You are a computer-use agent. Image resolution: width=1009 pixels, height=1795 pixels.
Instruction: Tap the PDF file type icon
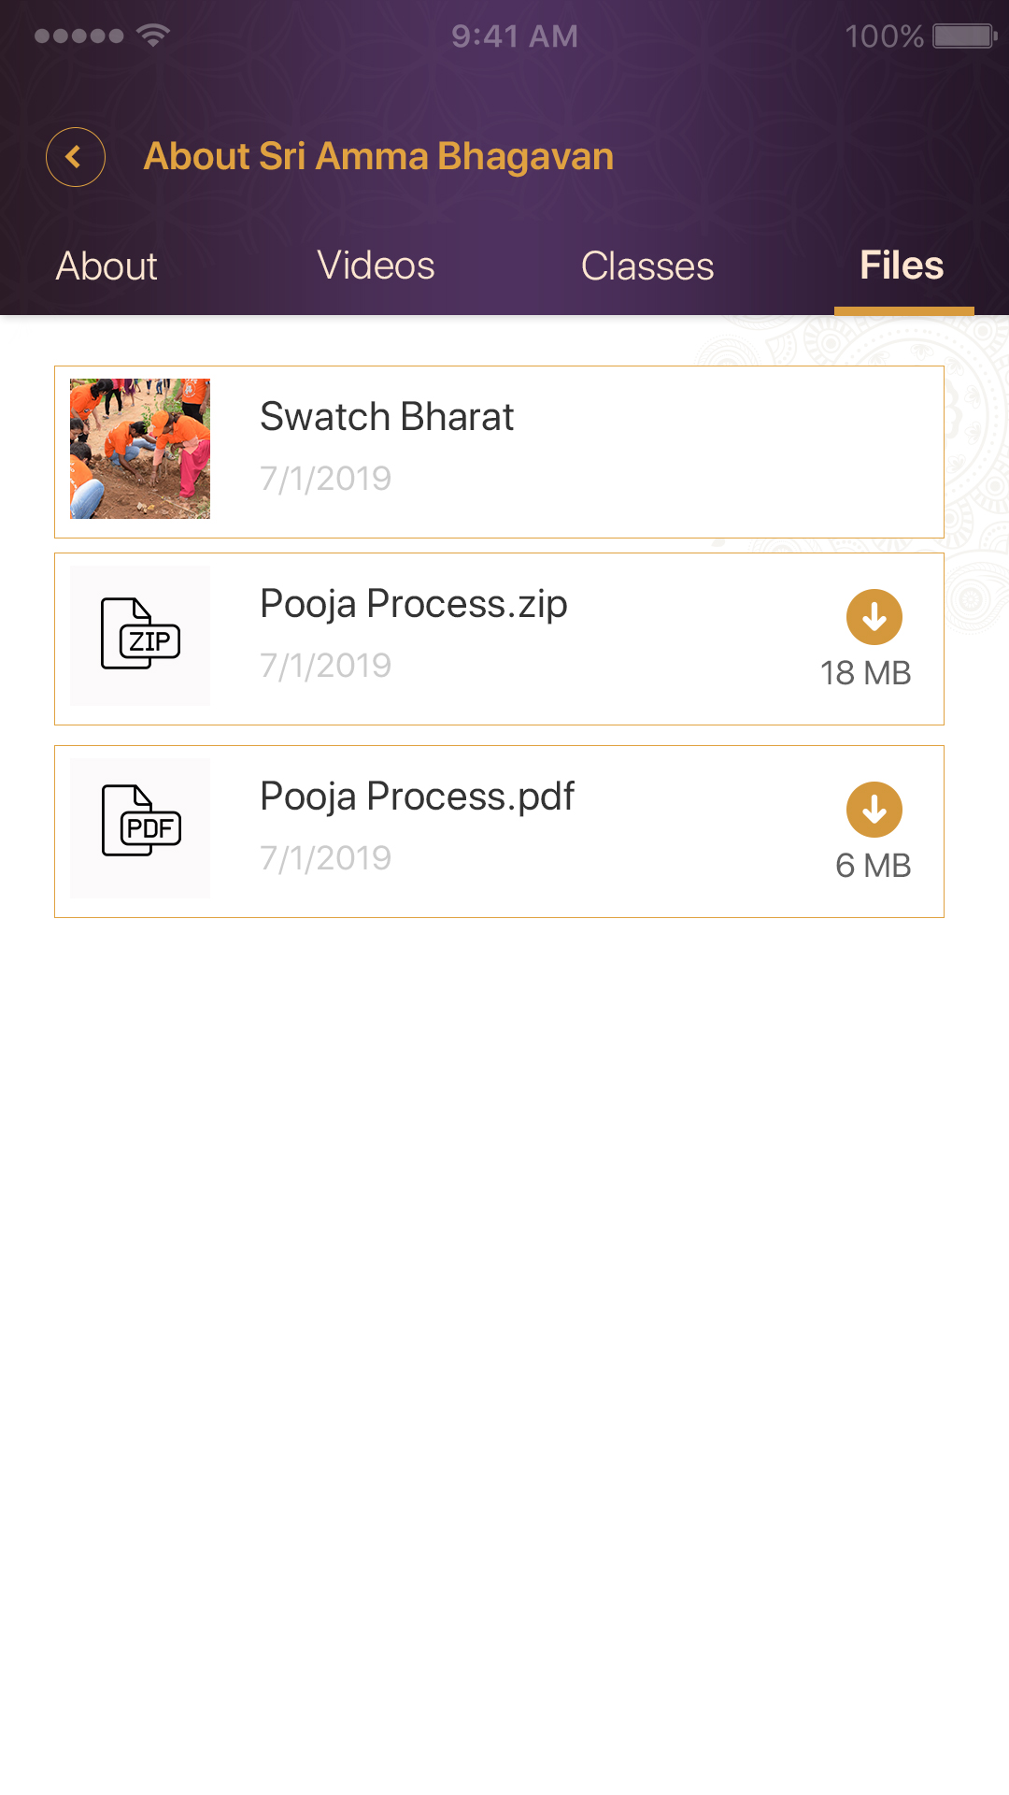click(x=140, y=823)
